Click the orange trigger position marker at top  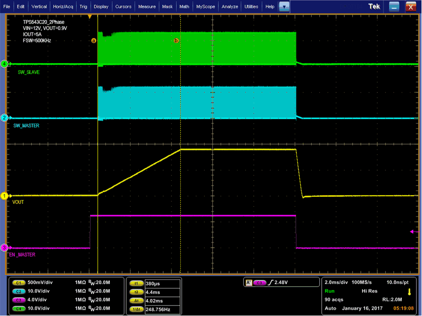tap(90, 17)
